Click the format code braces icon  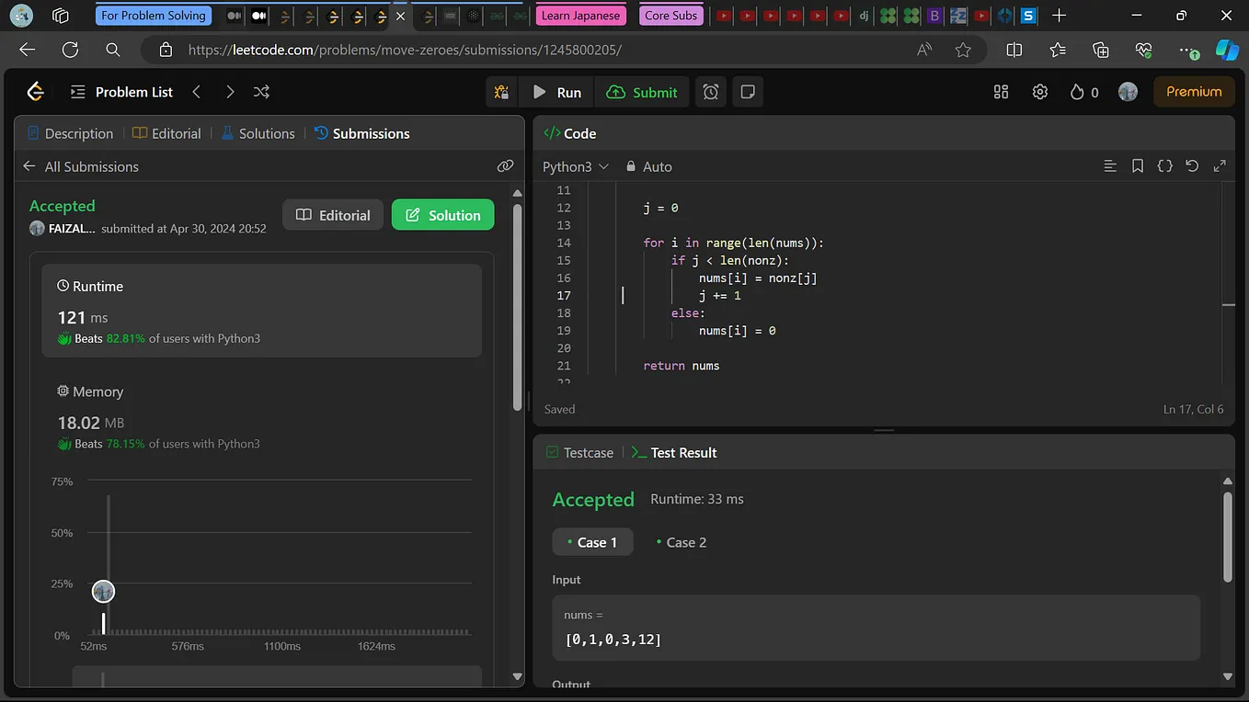click(x=1164, y=166)
